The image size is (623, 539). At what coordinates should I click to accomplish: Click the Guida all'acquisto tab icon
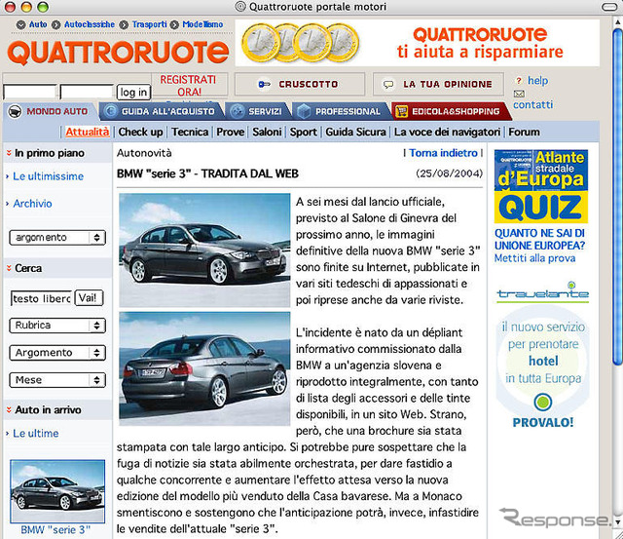coord(110,111)
